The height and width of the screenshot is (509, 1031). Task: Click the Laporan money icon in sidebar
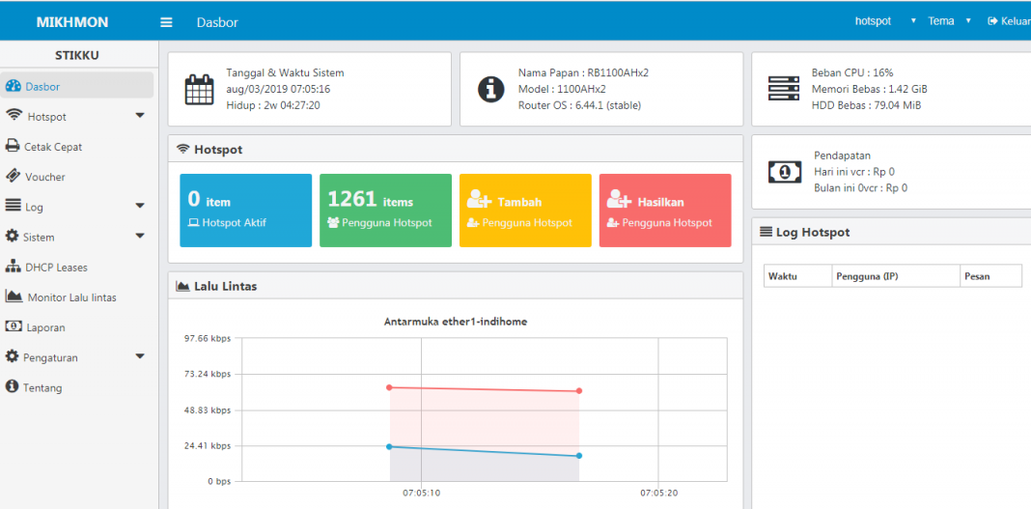click(13, 327)
